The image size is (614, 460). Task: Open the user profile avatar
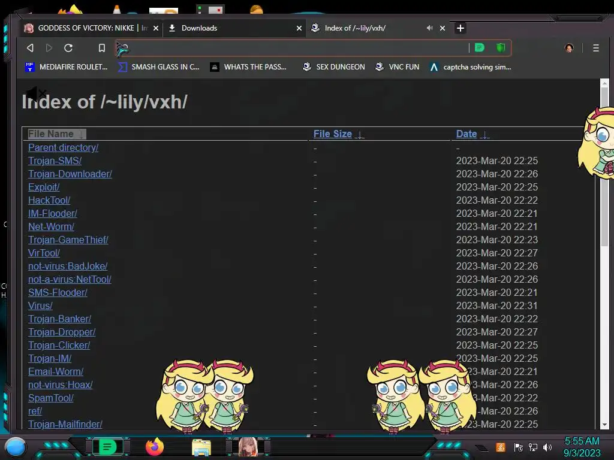pyautogui.click(x=569, y=48)
